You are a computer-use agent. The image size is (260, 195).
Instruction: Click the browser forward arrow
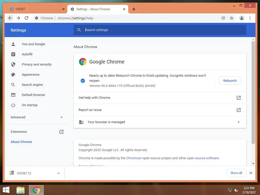[18, 18]
